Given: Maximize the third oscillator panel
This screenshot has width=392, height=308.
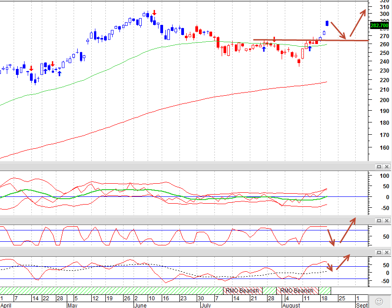Looking at the screenshot, I should (379, 253).
